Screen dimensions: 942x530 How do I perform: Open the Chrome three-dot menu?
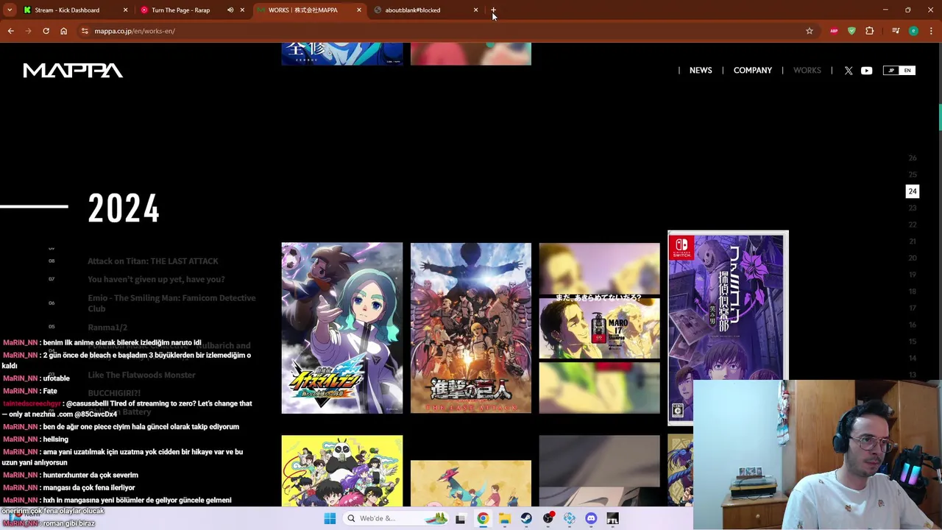pyautogui.click(x=931, y=31)
